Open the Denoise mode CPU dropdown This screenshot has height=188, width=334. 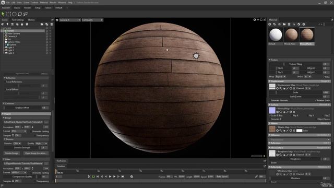tap(17, 144)
